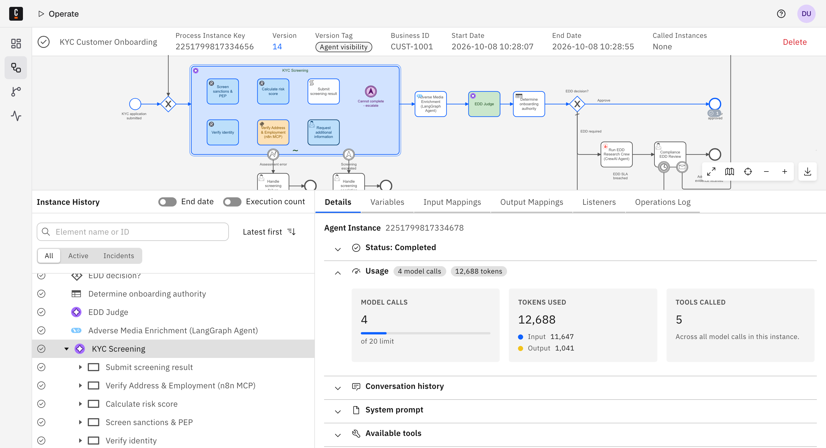Select Verify Address & Employment node in diagram

273,132
